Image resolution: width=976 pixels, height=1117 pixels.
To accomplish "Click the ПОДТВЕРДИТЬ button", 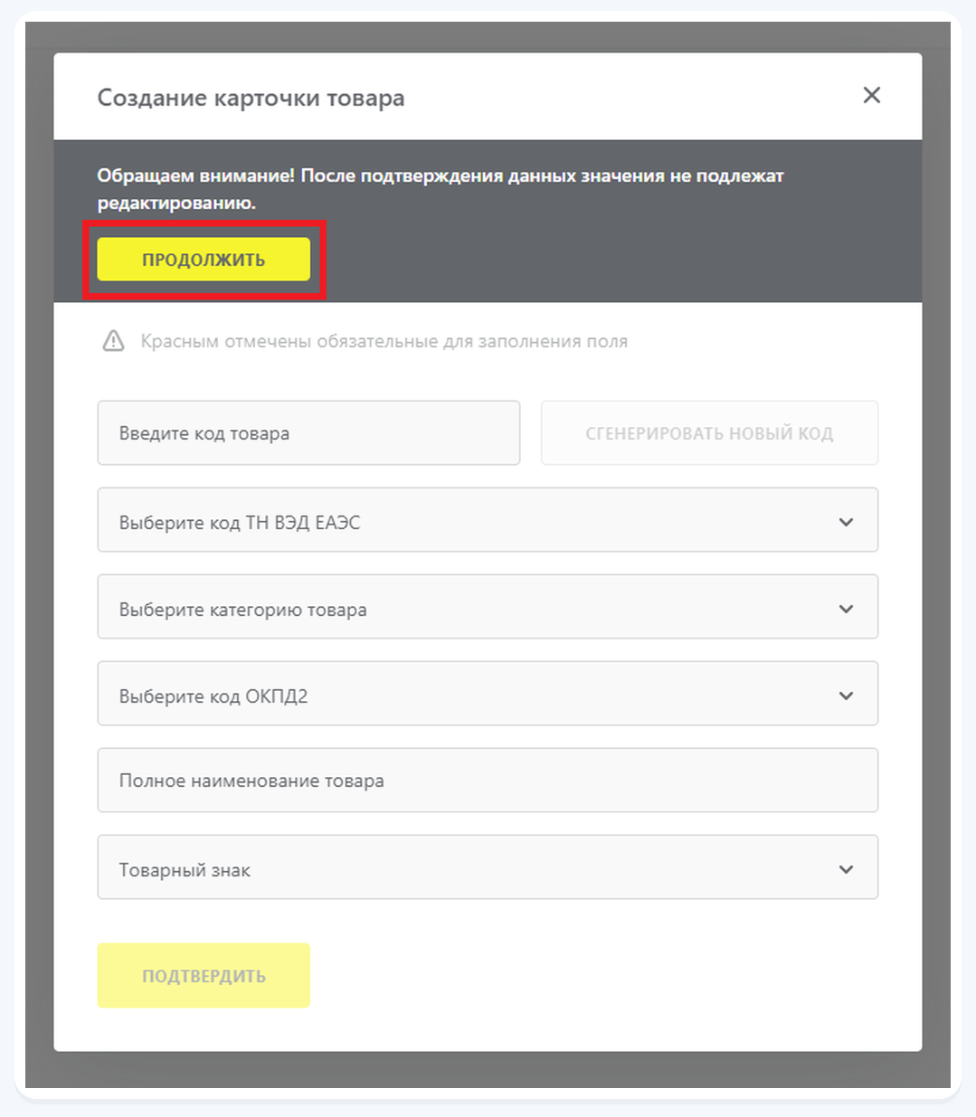I will click(x=204, y=976).
